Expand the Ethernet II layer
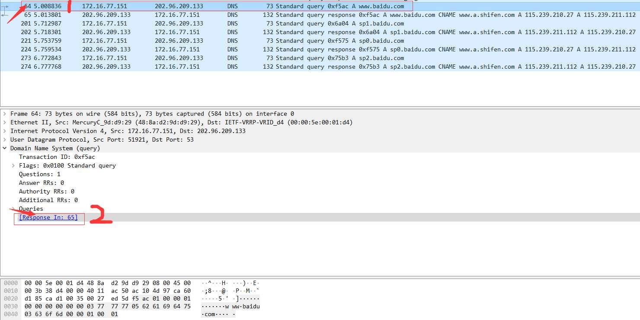640x320 pixels. click(4, 122)
